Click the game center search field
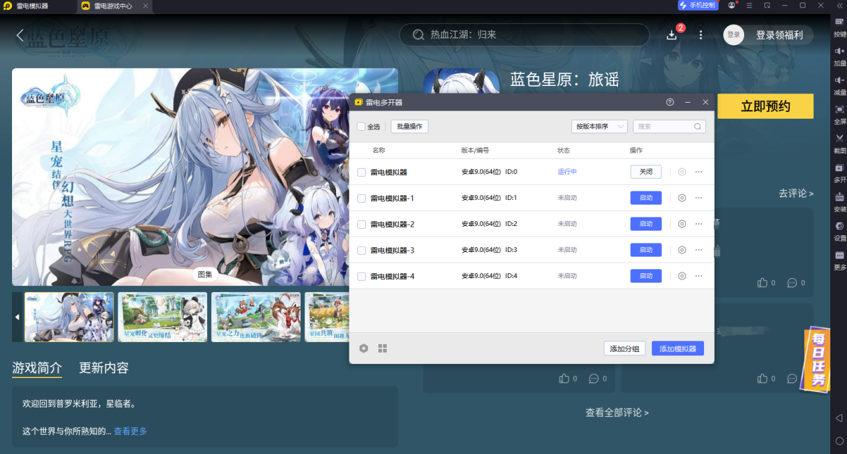This screenshot has width=847, height=454. (524, 35)
